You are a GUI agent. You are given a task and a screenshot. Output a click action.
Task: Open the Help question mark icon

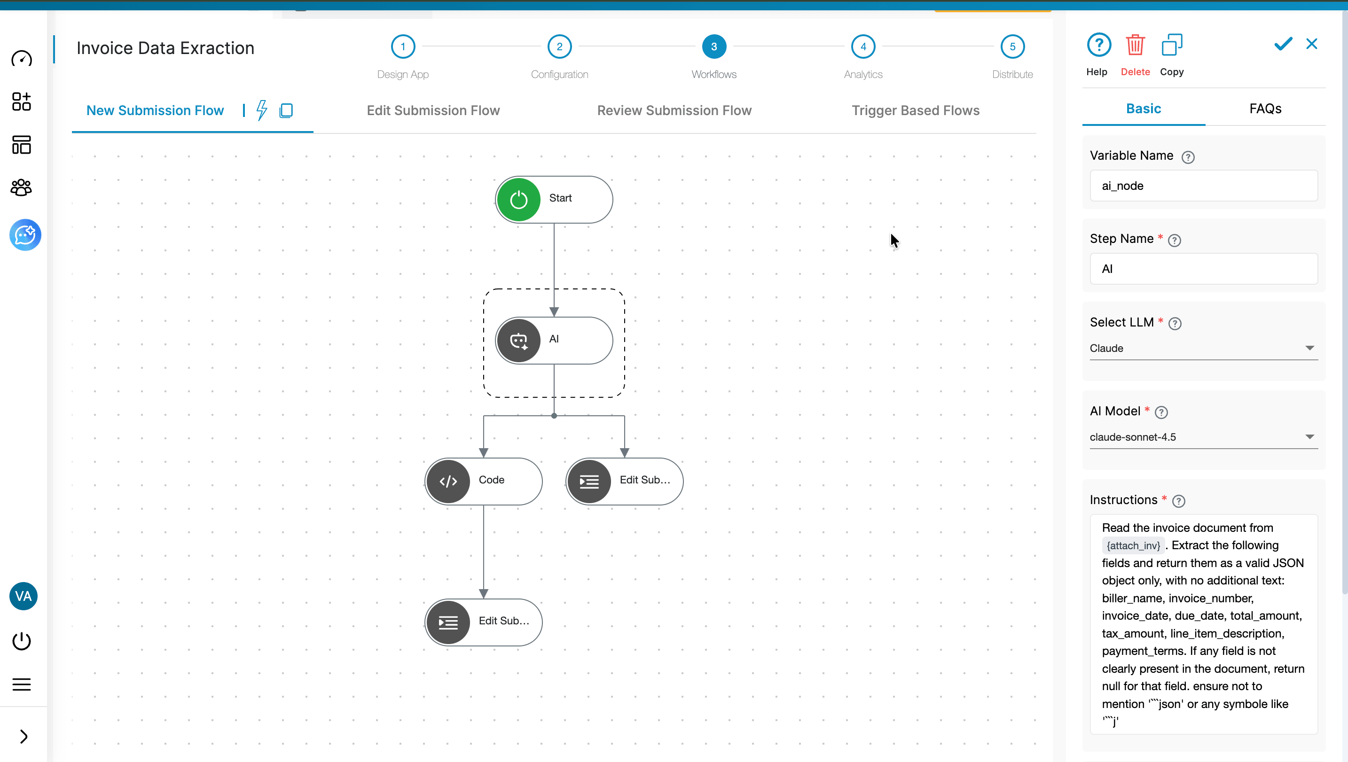[1098, 46]
